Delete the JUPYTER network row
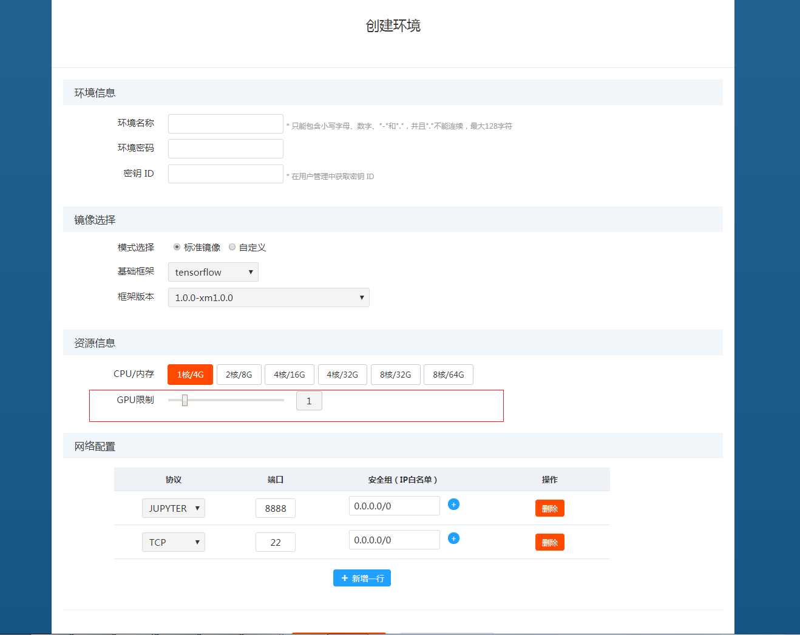 (x=550, y=508)
